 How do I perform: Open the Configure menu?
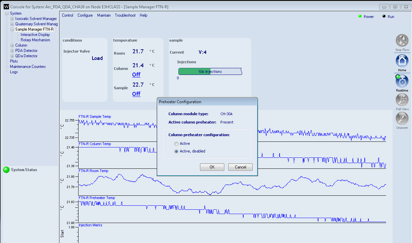coord(85,15)
